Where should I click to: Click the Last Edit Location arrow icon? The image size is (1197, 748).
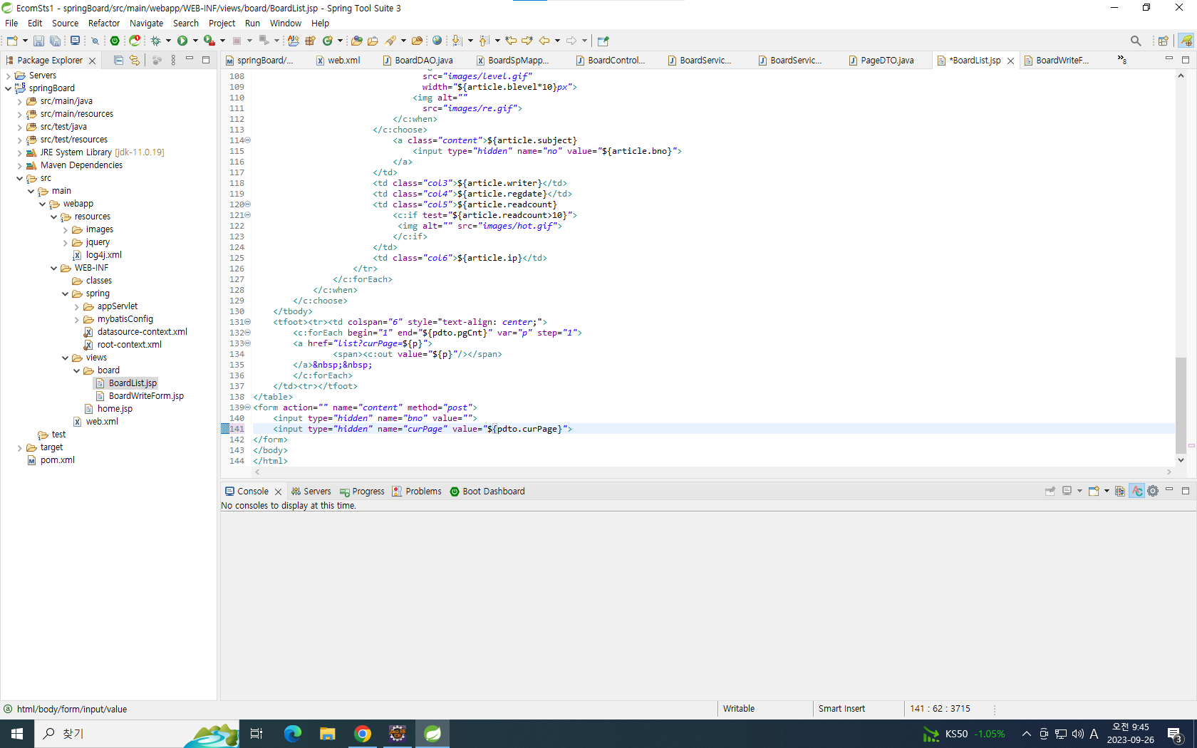tap(511, 41)
